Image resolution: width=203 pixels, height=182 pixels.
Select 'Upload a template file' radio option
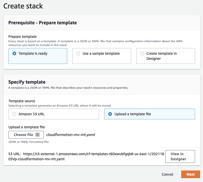tap(110, 114)
